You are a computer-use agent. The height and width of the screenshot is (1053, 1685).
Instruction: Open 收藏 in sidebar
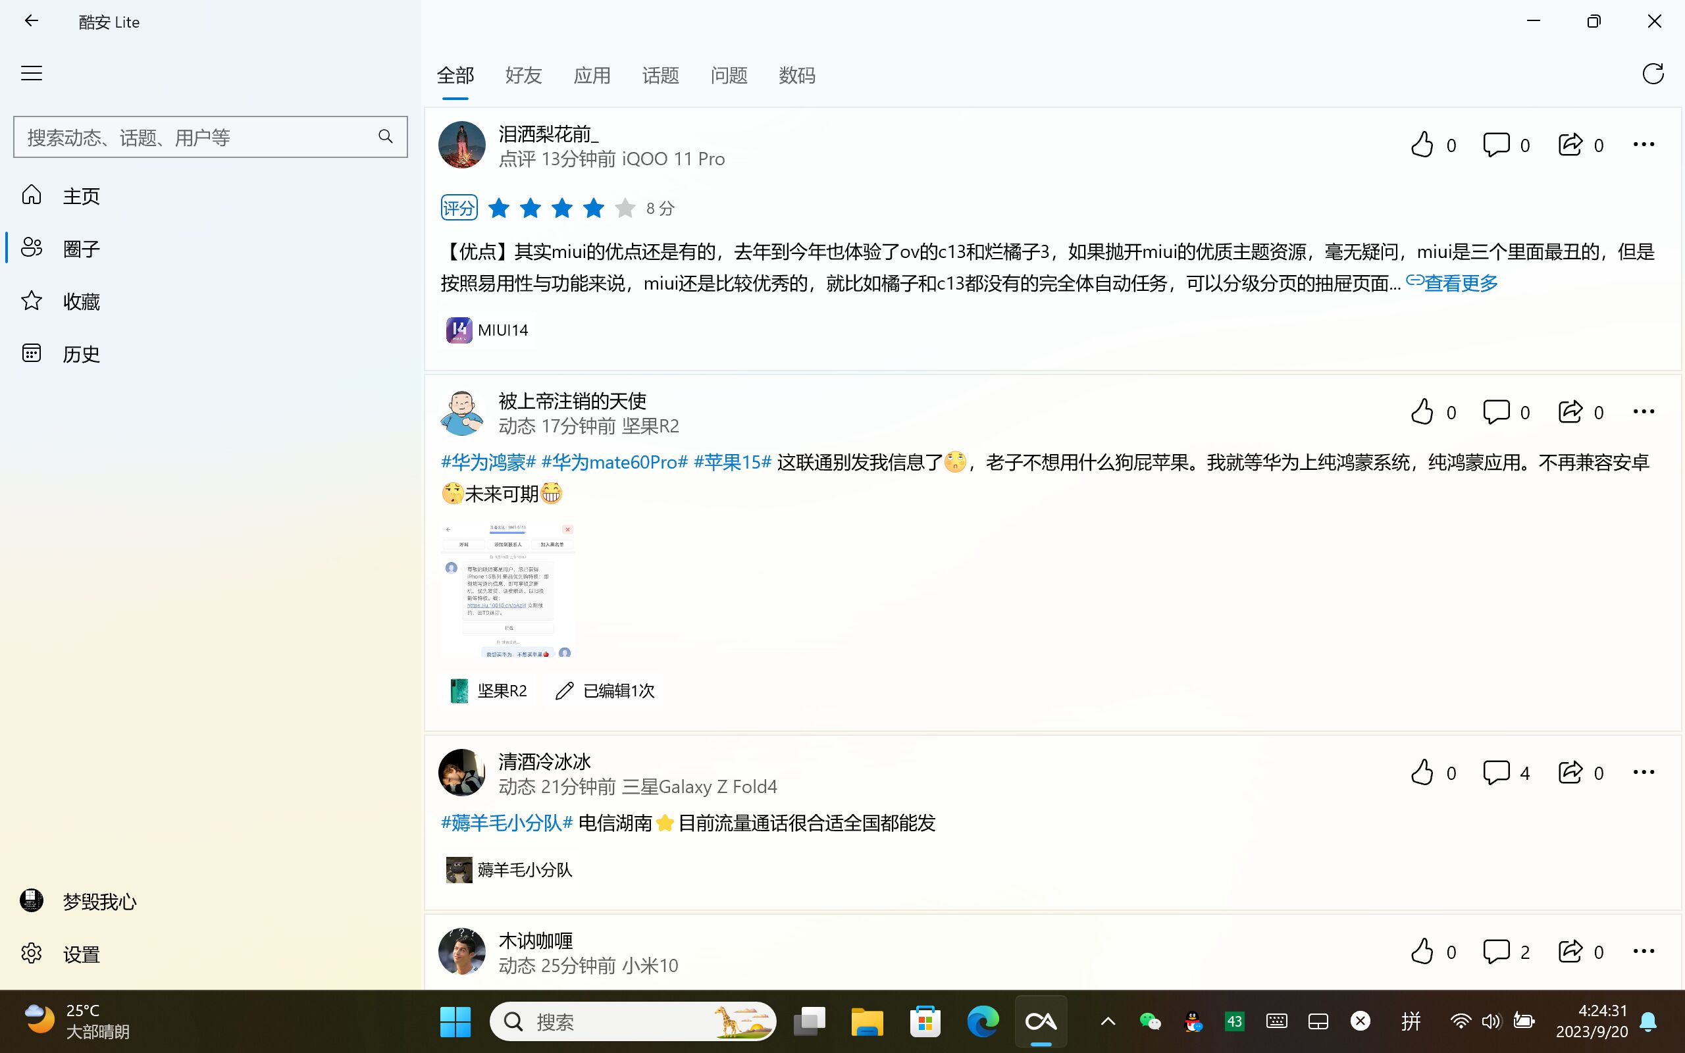(210, 301)
